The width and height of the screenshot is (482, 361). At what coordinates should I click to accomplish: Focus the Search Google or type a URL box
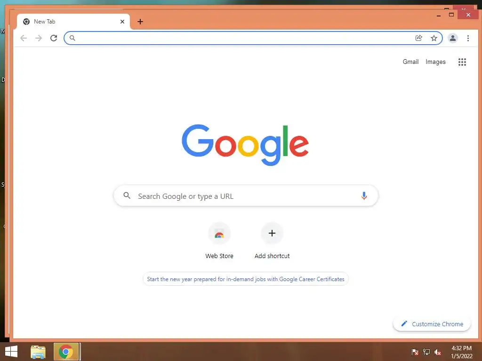pyautogui.click(x=246, y=196)
